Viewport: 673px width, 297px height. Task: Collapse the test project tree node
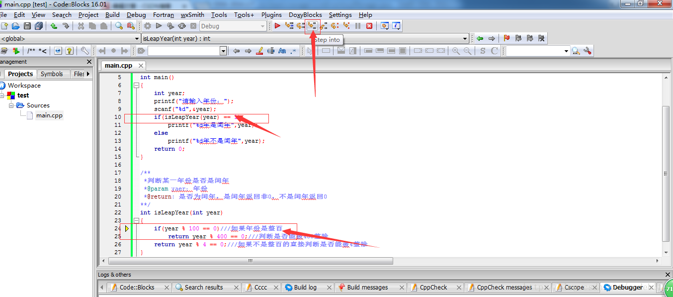(2, 95)
